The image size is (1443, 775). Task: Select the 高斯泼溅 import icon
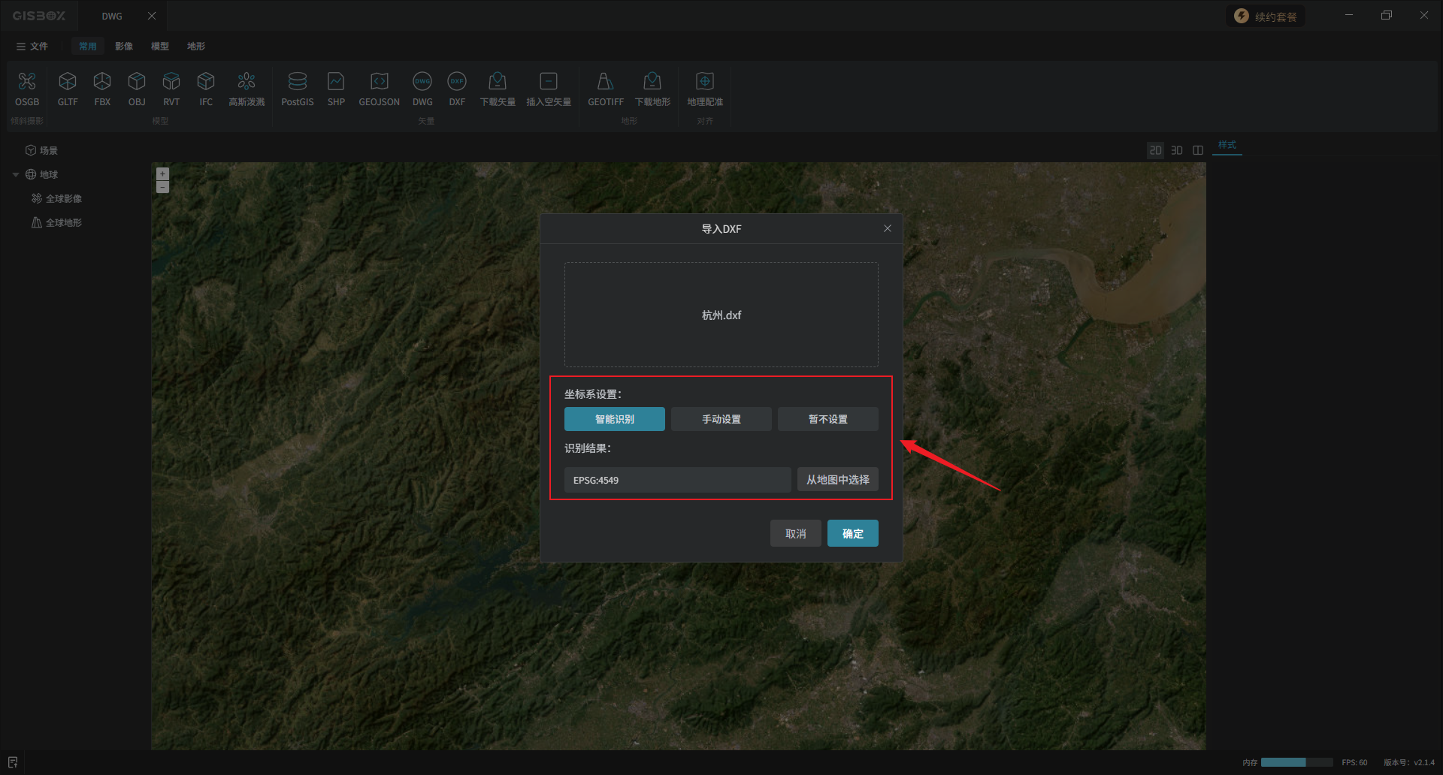click(247, 82)
